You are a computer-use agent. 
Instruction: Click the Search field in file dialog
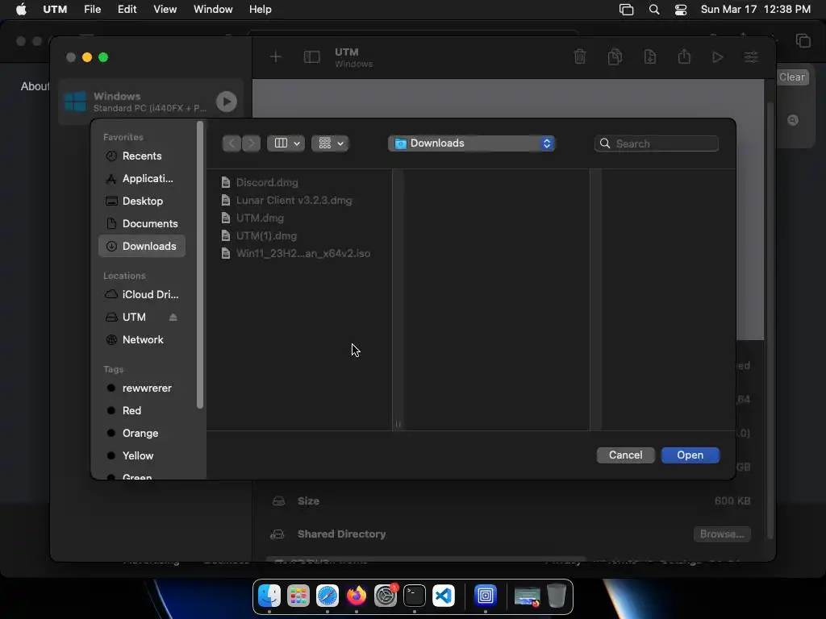click(x=657, y=143)
